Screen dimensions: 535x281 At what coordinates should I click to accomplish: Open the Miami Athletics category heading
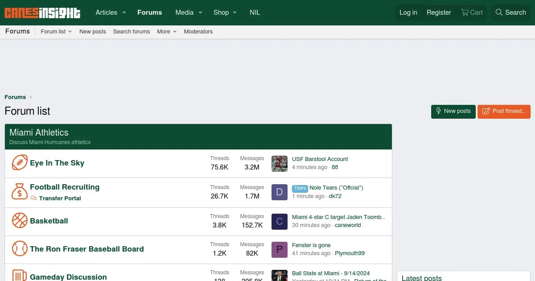coord(39,132)
